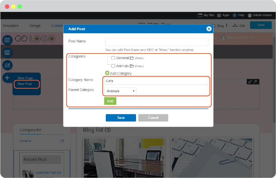This screenshot has height=178, width=276.
Task: Click the macOS yellow minimize button
Action: pyautogui.click(x=13, y=7)
